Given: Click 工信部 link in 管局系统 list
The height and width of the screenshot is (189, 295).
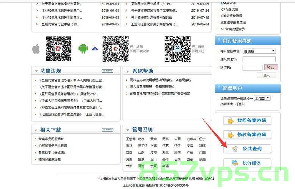Looking at the screenshot, I should [x=131, y=139].
